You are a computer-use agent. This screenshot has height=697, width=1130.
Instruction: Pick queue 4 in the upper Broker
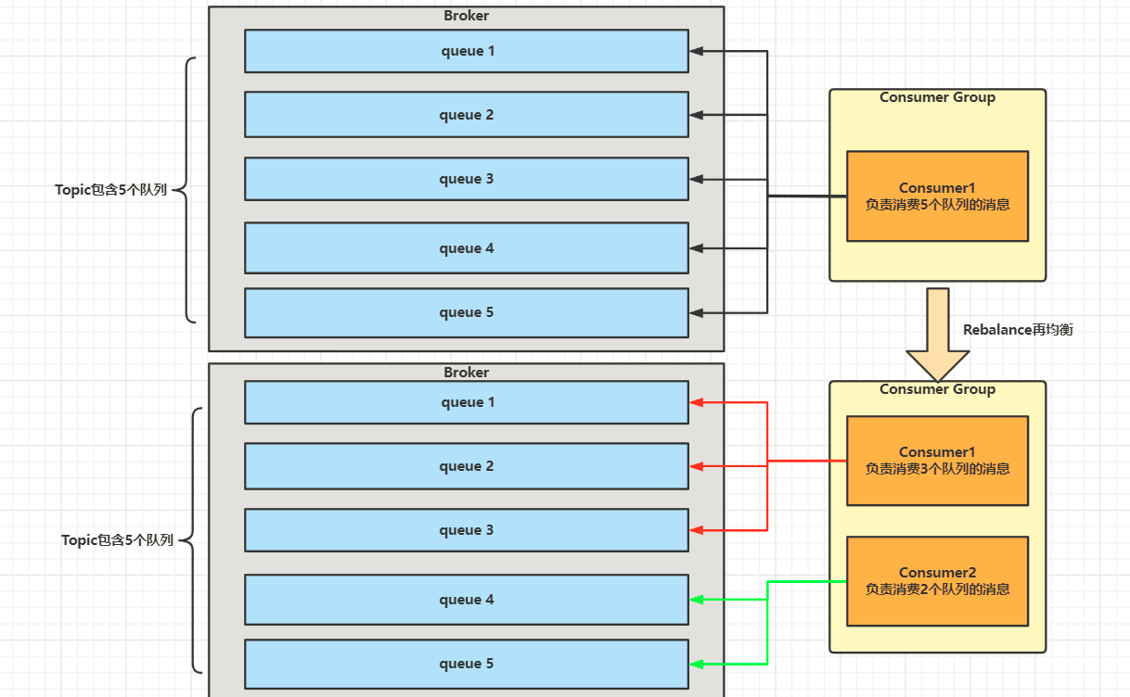point(467,248)
